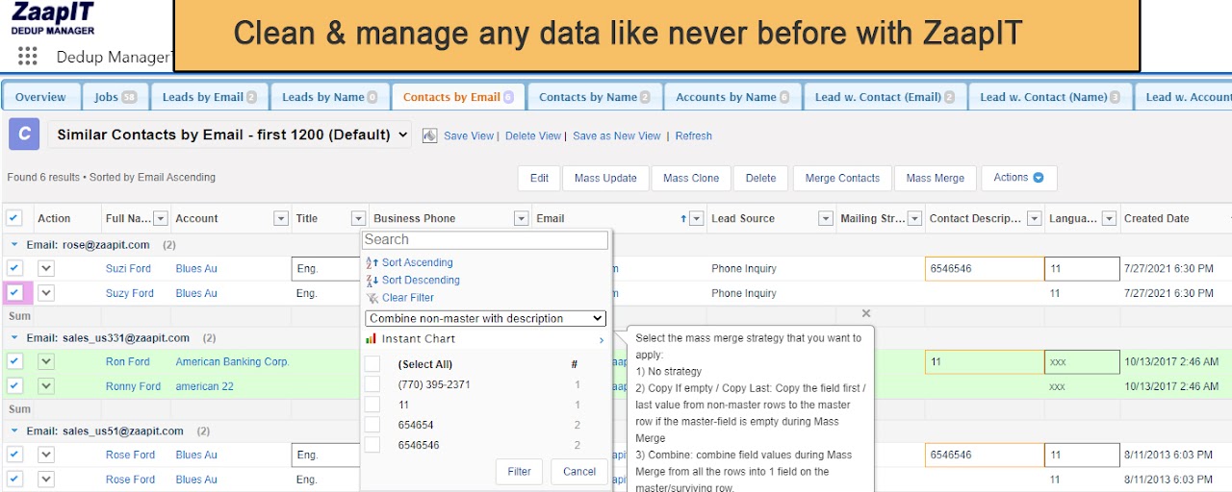The height and width of the screenshot is (492, 1232).
Task: Open the action dropdown for Ron Ford row
Action: [46, 361]
